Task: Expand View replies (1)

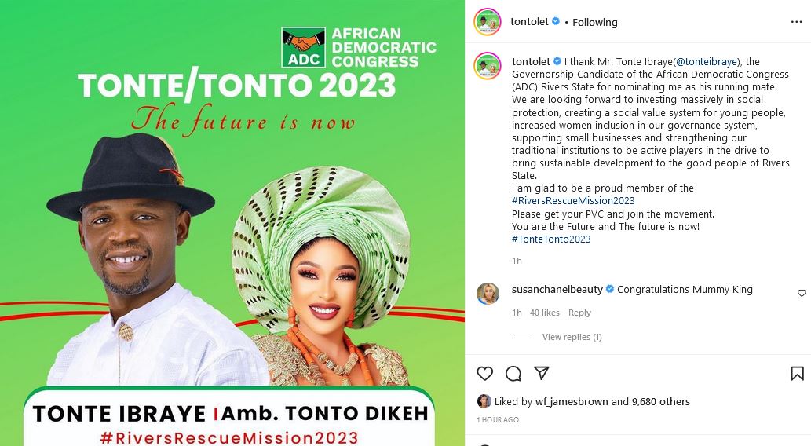Action: pos(572,337)
